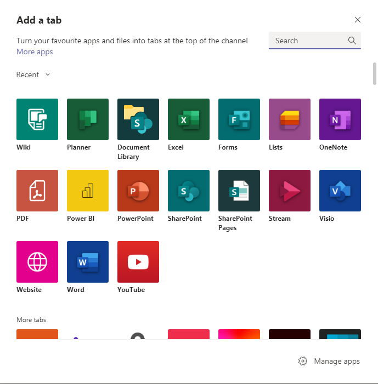Click the search magnifier icon
The height and width of the screenshot is (384, 378).
(x=352, y=41)
